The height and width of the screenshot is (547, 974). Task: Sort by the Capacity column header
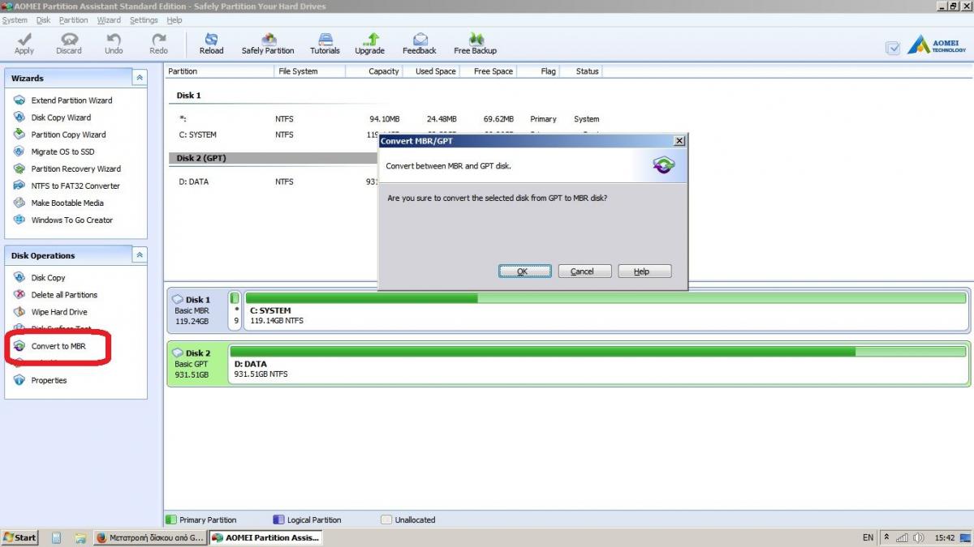coord(374,71)
